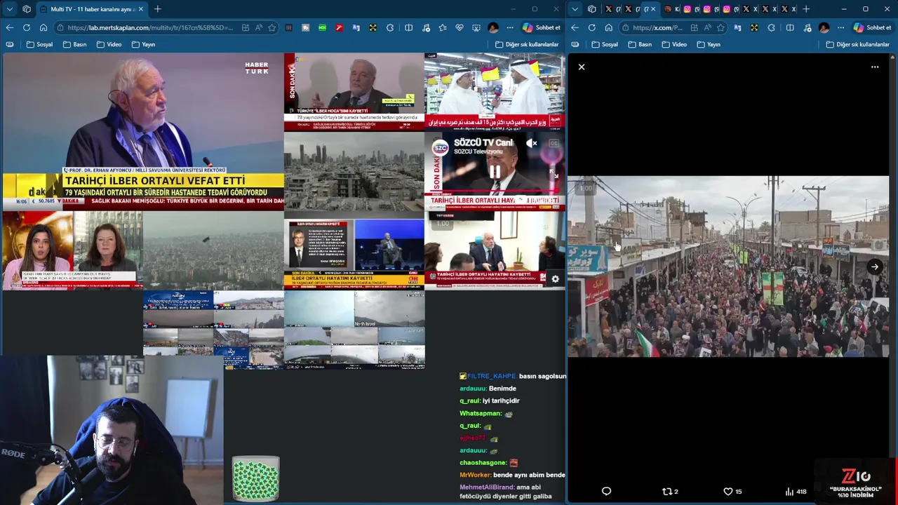Open workspaces in Multi TV browser

coord(27,9)
